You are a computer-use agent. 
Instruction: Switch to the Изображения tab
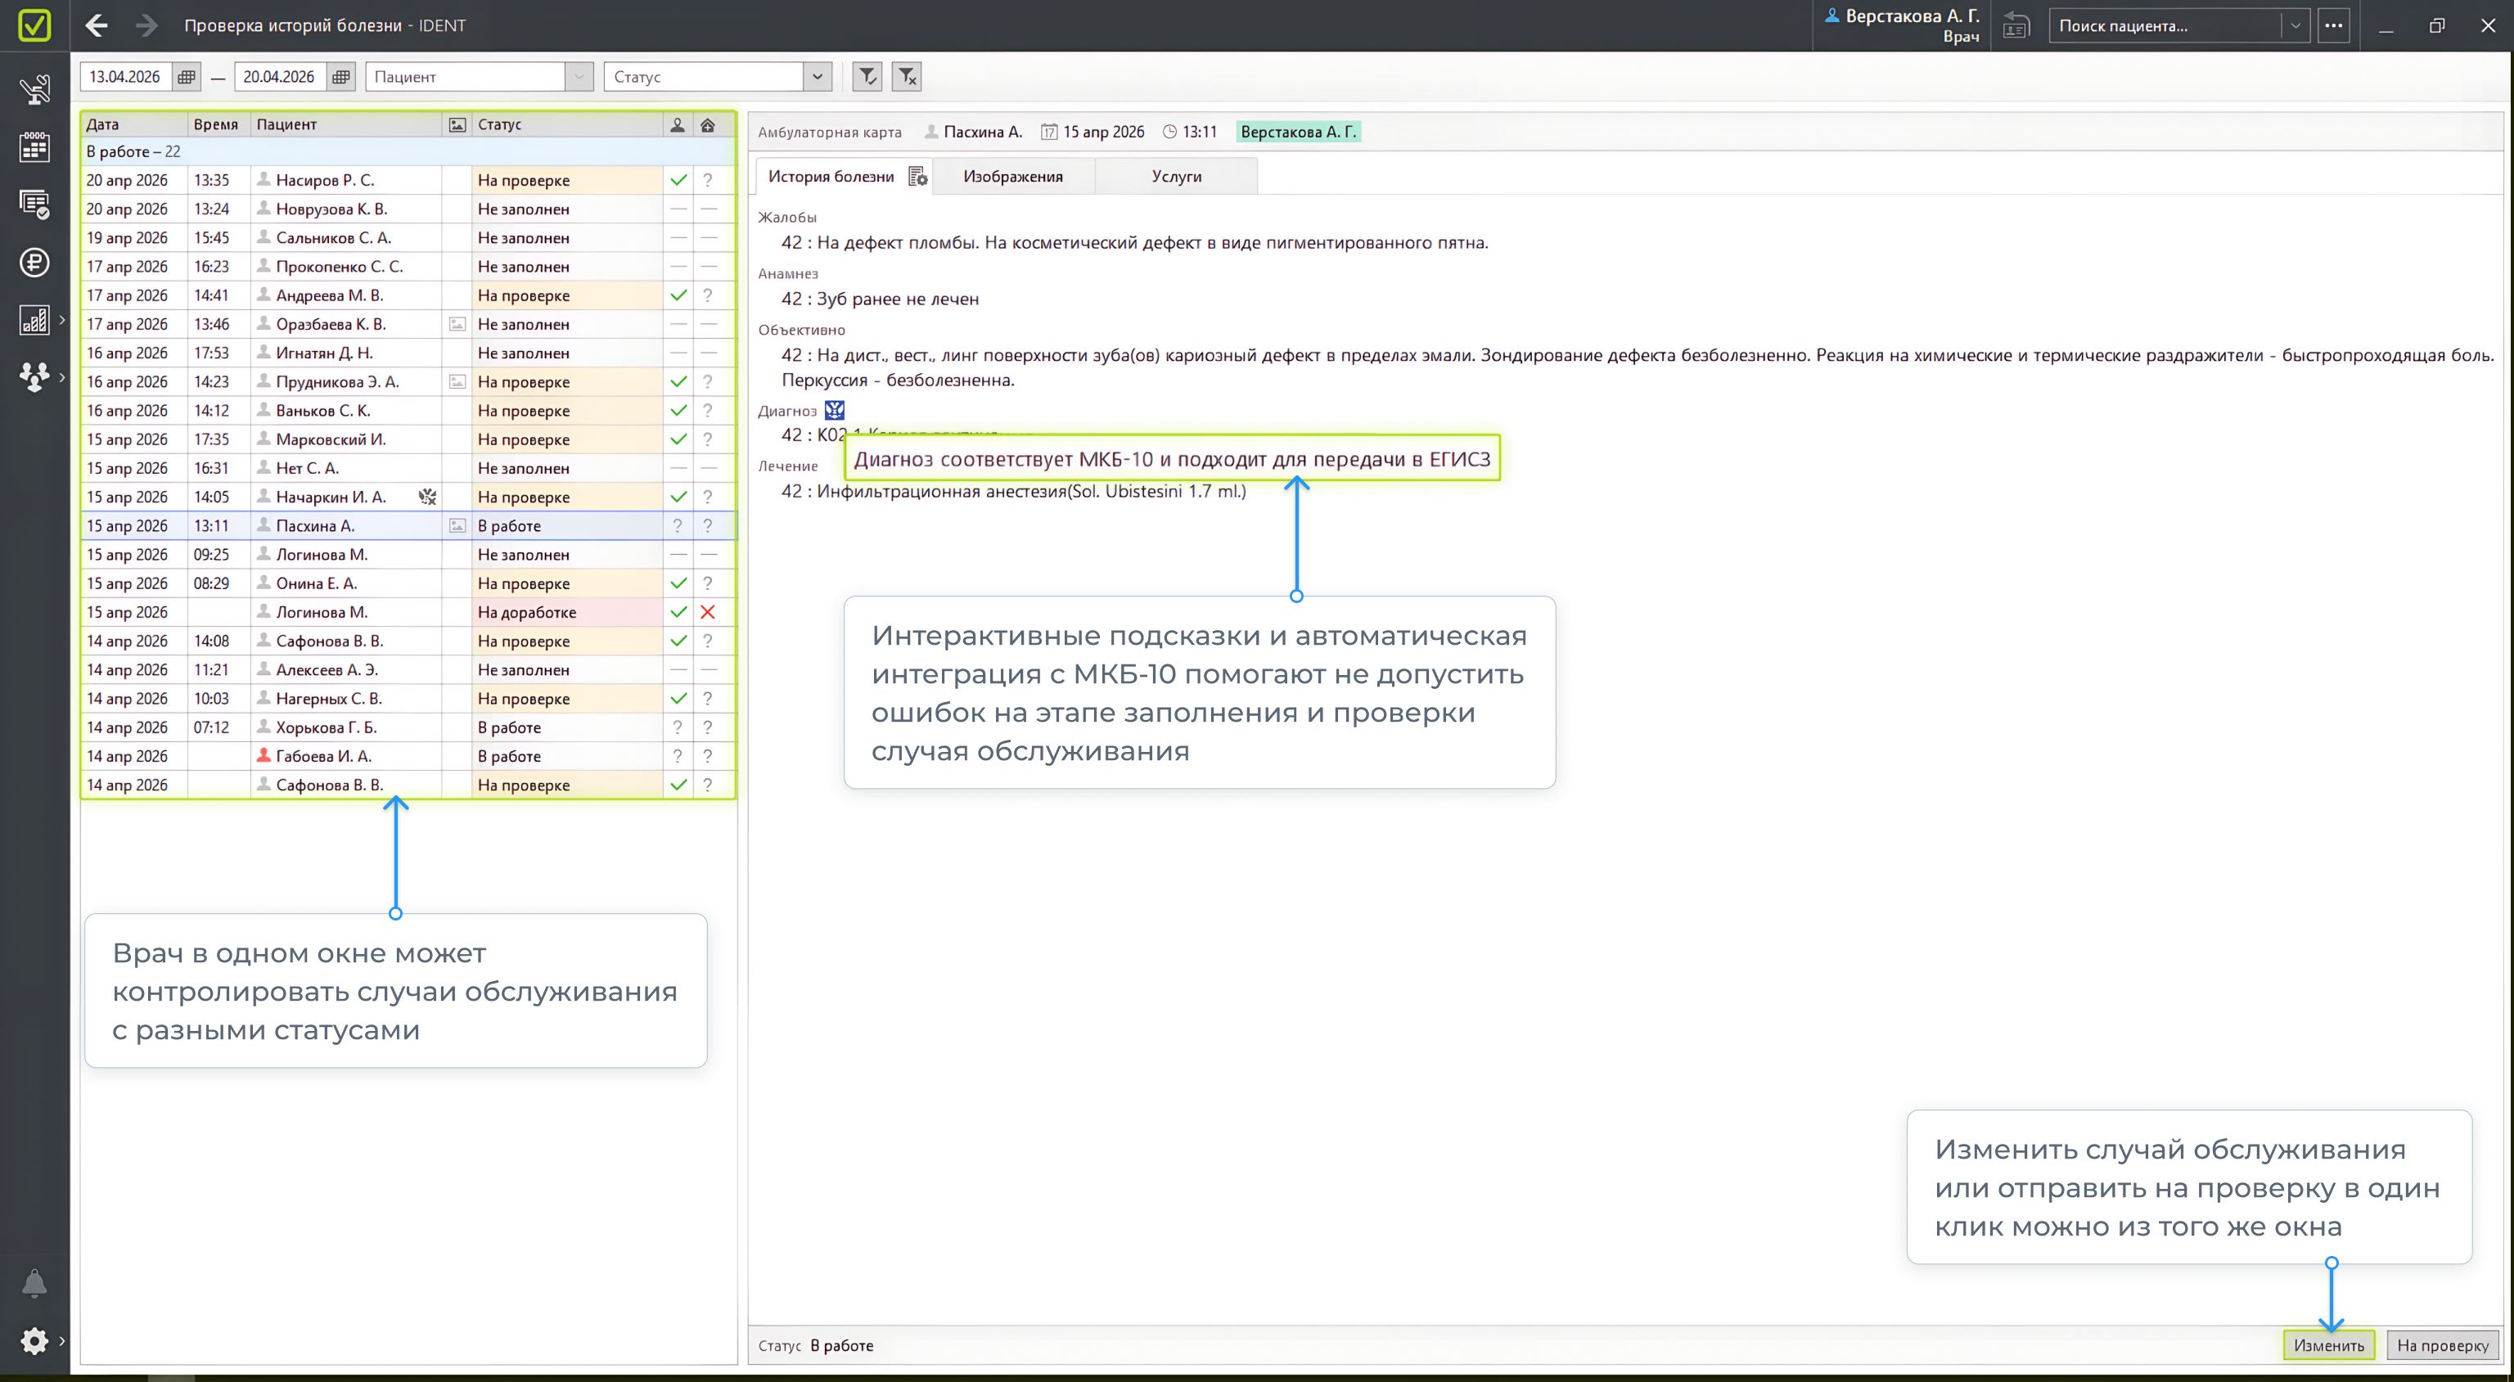[1012, 177]
